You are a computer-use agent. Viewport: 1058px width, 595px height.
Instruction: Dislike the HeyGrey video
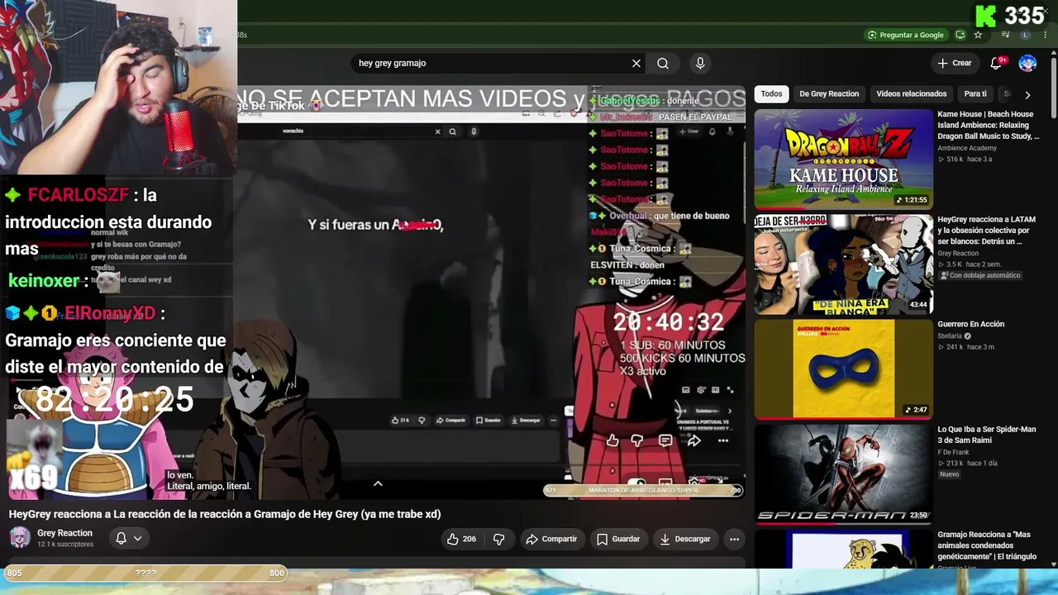pos(499,539)
